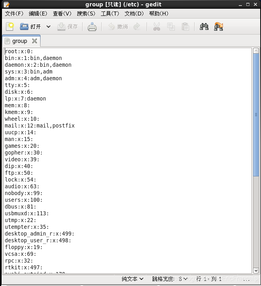Click the line dip:x:40:

(19, 166)
